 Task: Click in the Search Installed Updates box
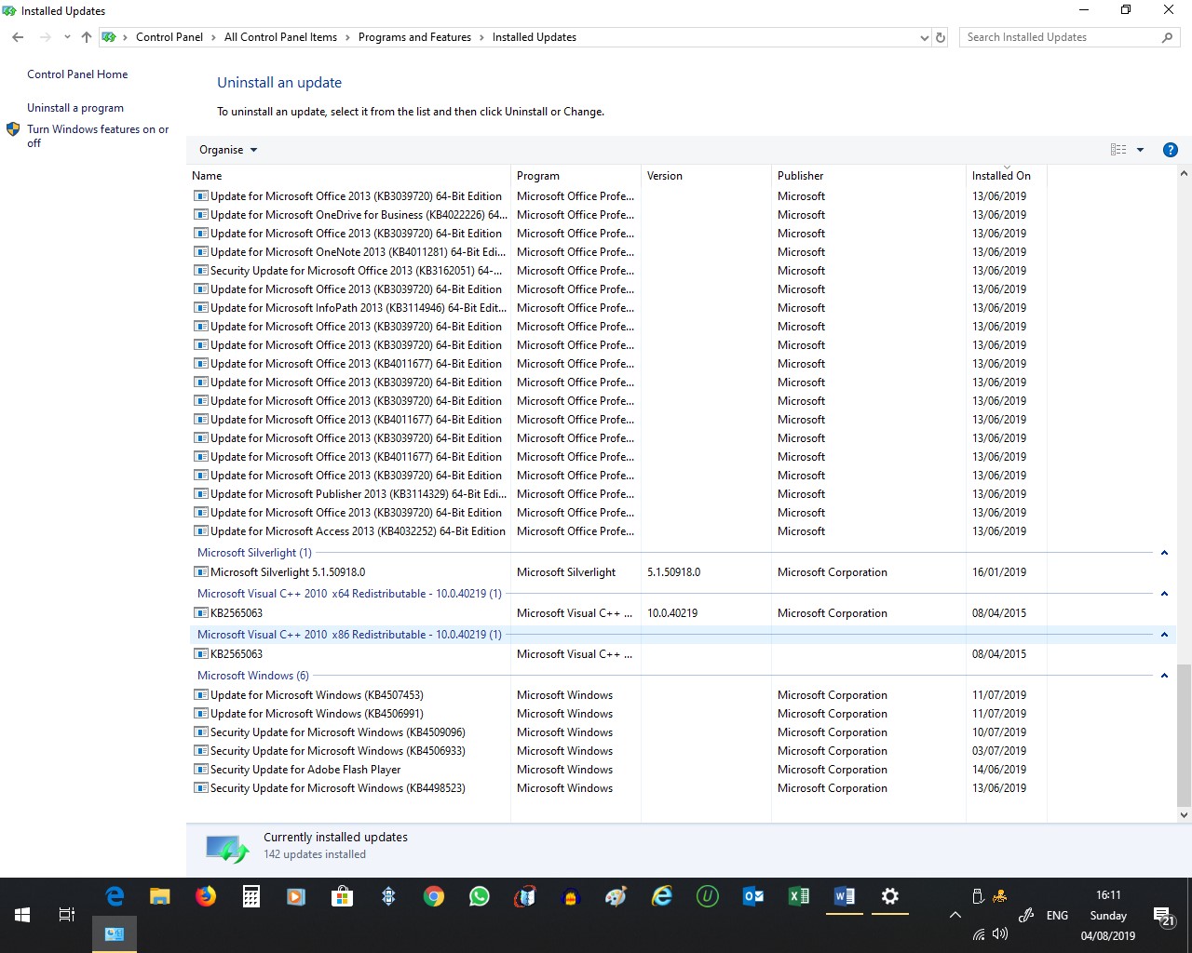(x=1062, y=37)
